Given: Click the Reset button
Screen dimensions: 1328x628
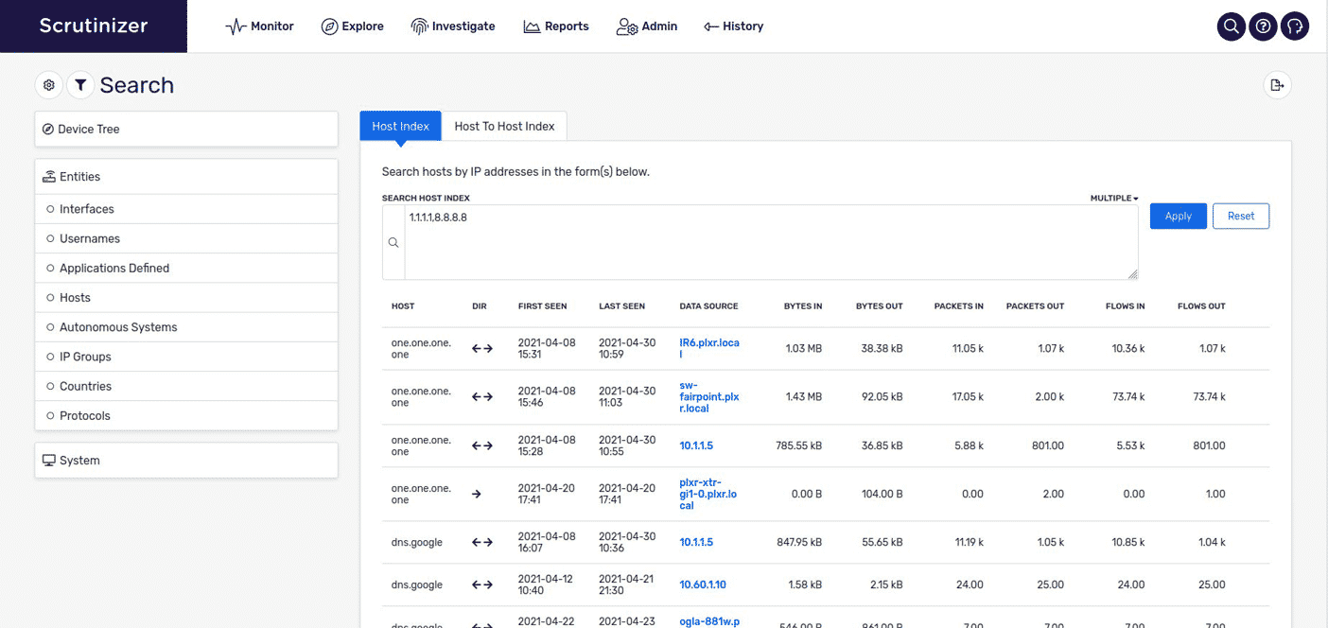Looking at the screenshot, I should (x=1241, y=216).
